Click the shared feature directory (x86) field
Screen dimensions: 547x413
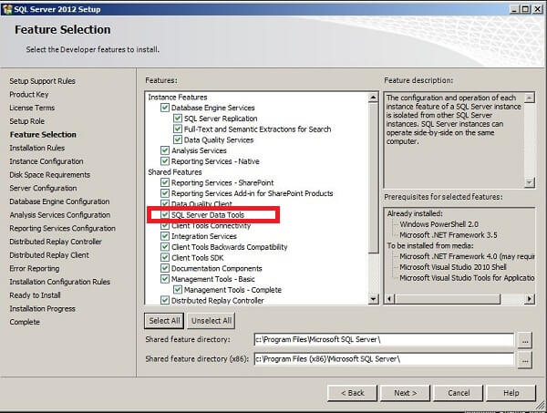[384, 359]
